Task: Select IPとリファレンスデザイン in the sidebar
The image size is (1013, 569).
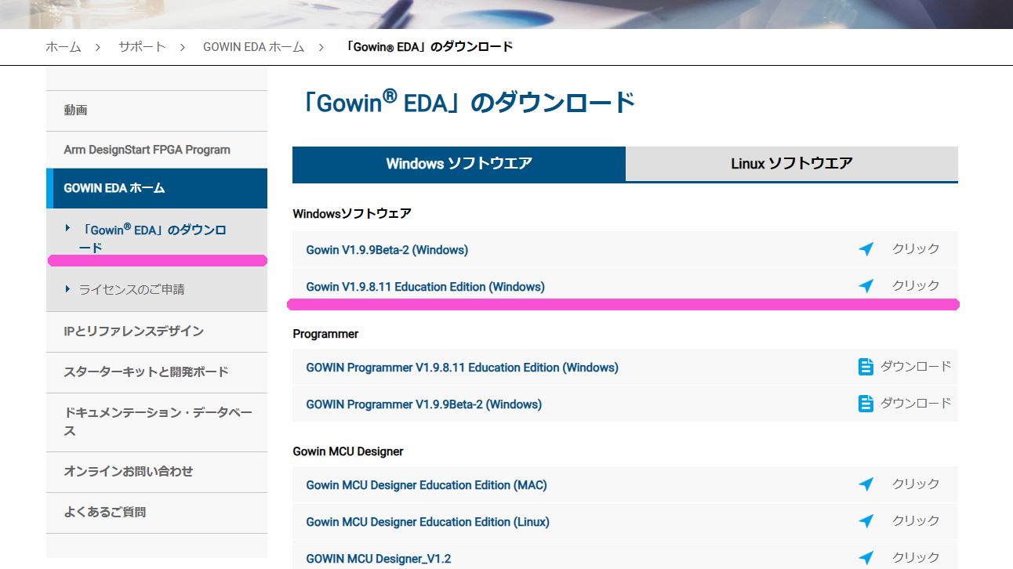Action: (x=157, y=332)
